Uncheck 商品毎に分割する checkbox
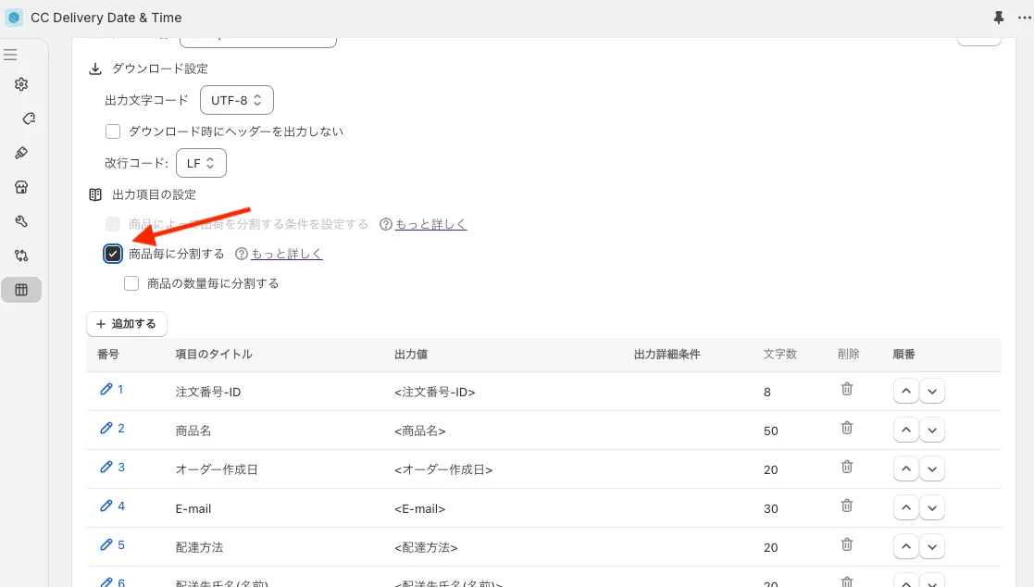 (113, 254)
